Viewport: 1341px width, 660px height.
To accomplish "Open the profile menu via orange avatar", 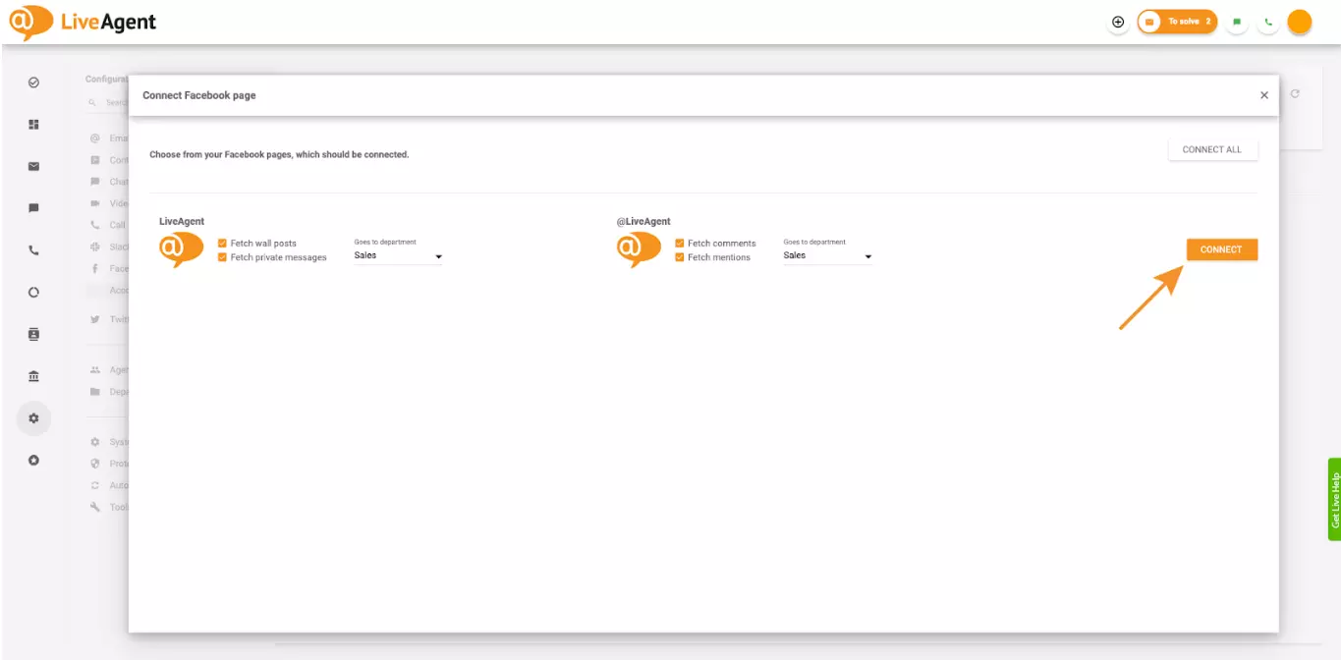I will (x=1299, y=21).
